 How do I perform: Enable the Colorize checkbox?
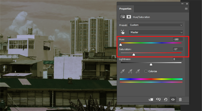coord(146,71)
